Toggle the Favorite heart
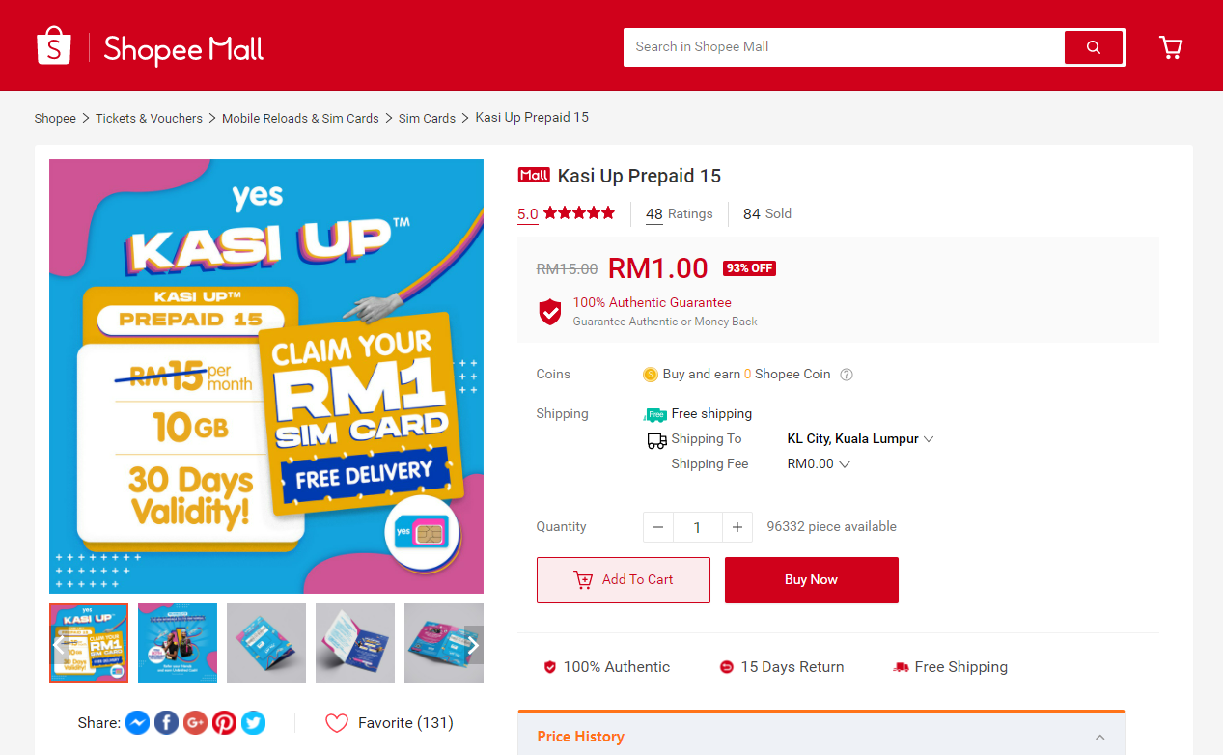Screen dimensions: 1223x755 (x=336, y=723)
